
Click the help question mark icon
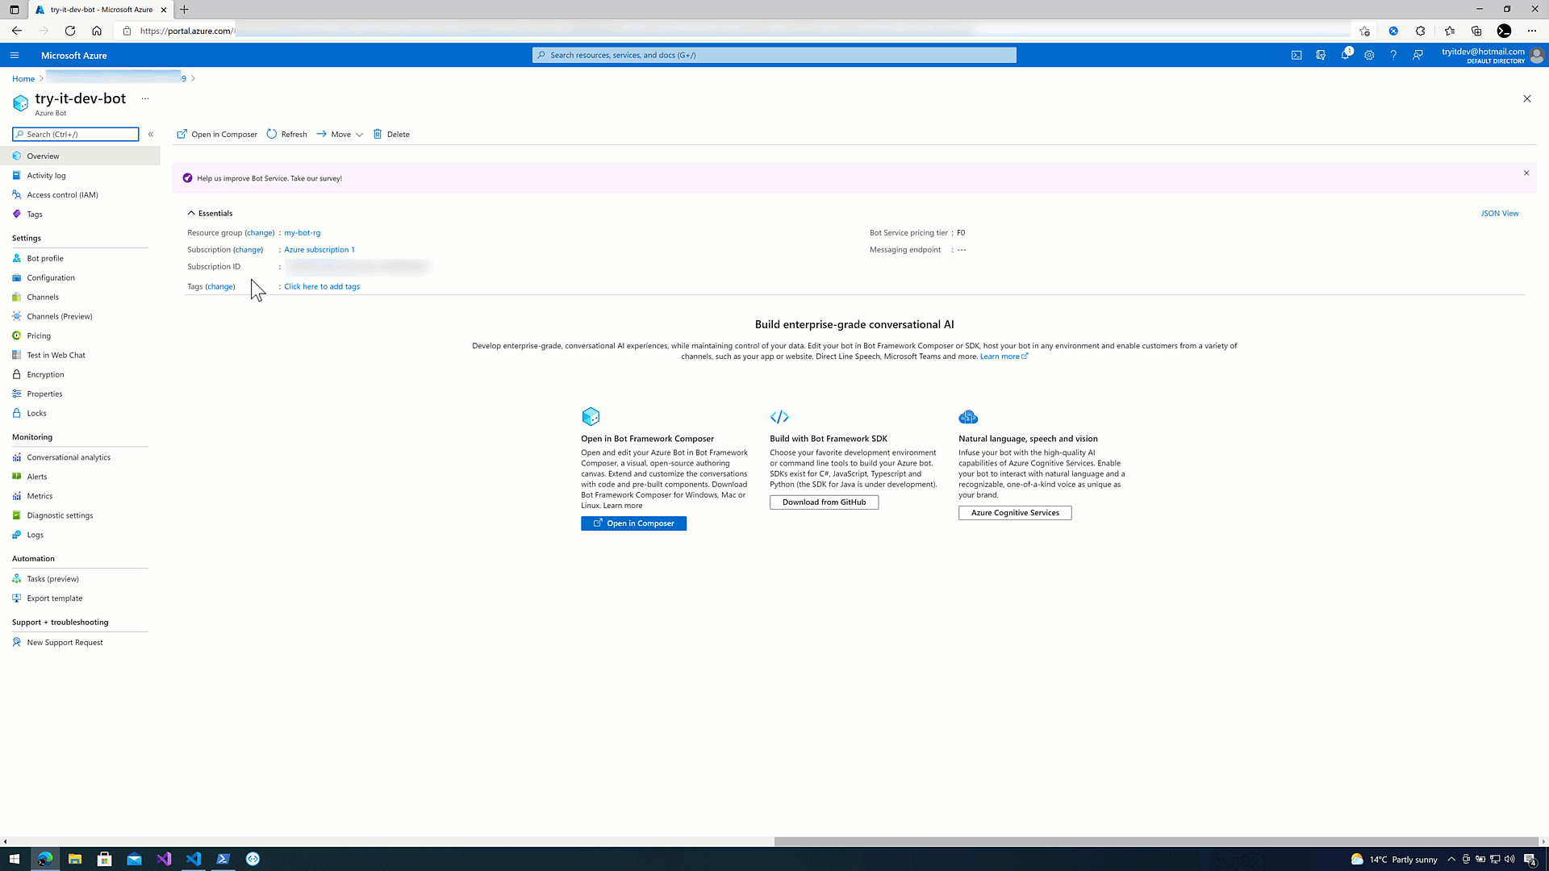pos(1393,56)
